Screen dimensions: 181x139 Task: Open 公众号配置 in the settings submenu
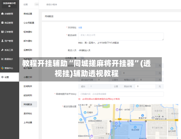tap(29, 23)
